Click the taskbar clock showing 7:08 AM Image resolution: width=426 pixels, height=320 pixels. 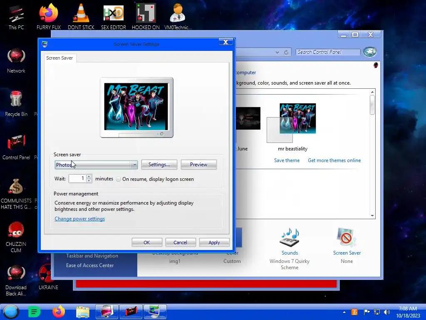(x=408, y=312)
